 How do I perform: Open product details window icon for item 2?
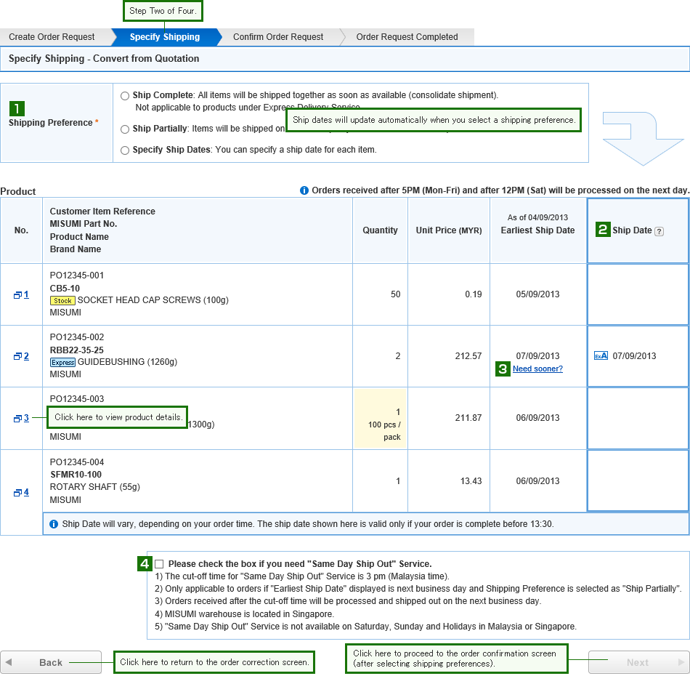pyautogui.click(x=17, y=356)
